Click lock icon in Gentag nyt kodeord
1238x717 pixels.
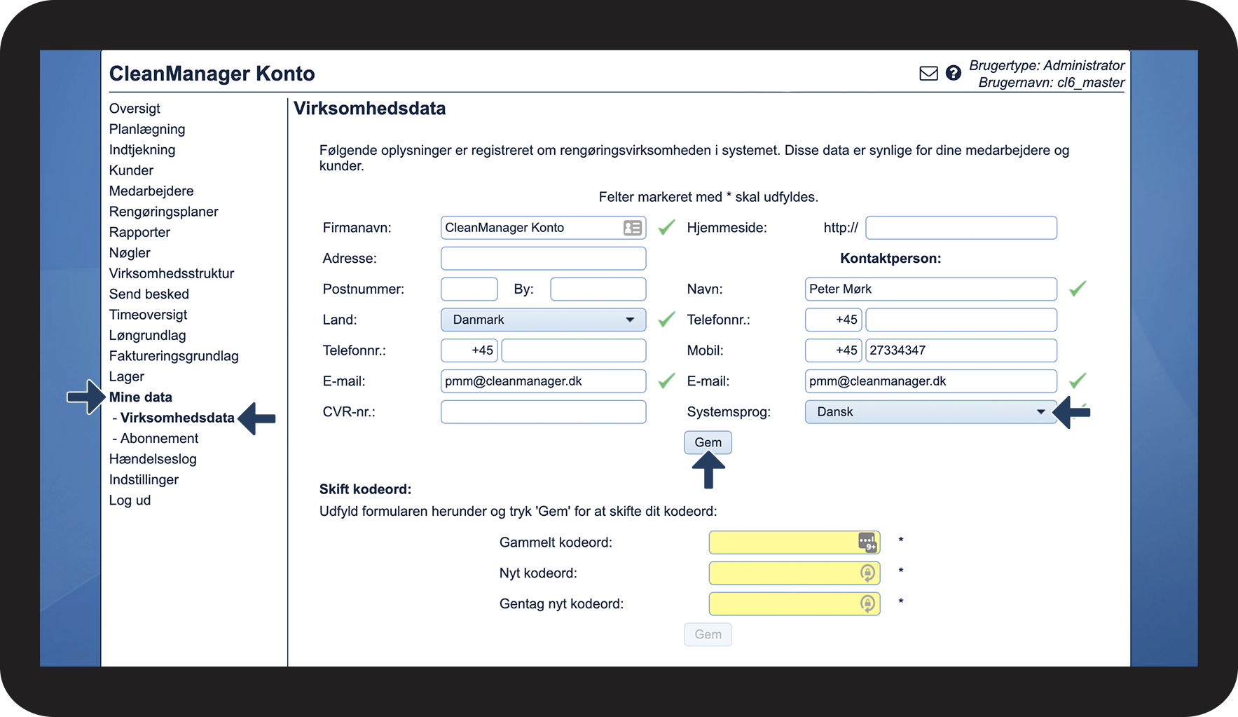pos(867,604)
